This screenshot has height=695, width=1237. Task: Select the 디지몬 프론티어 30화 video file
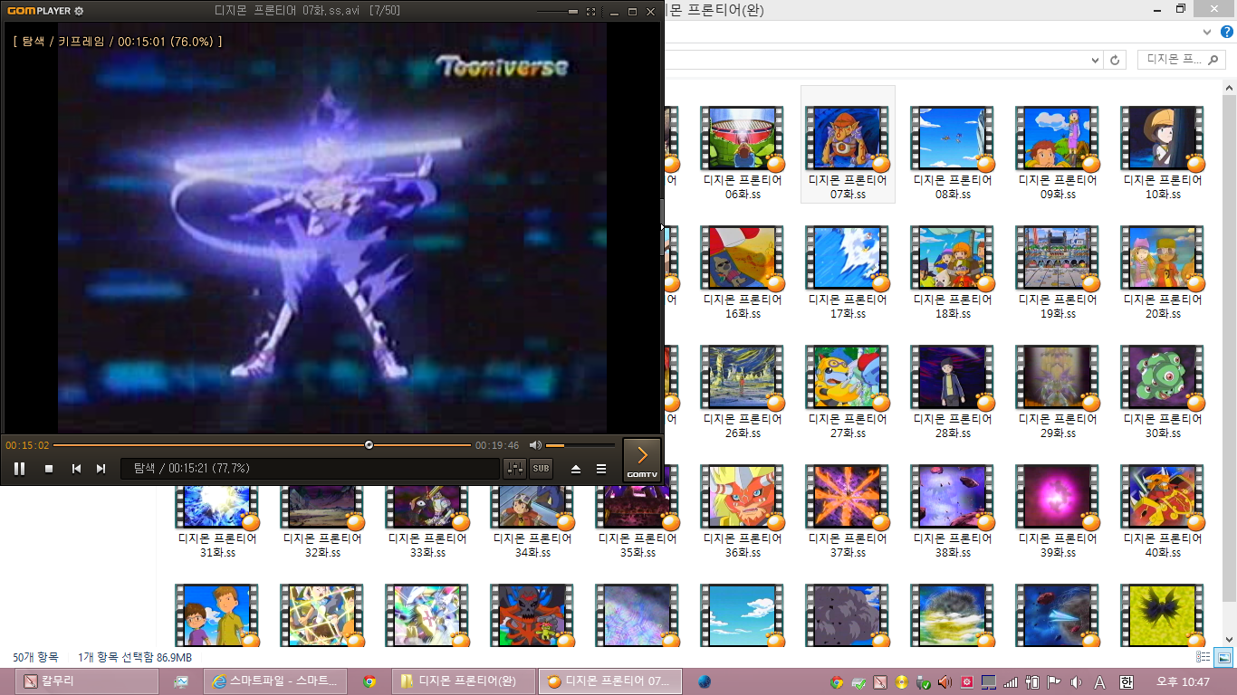[x=1163, y=393]
